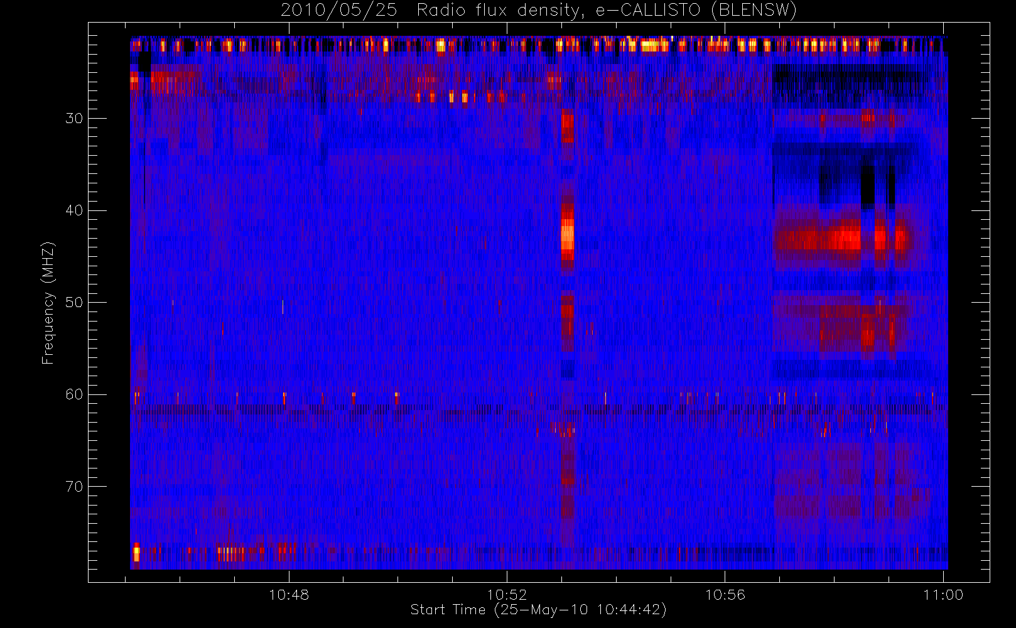
Task: Click the frequency tick label '60'
Action: 74,394
